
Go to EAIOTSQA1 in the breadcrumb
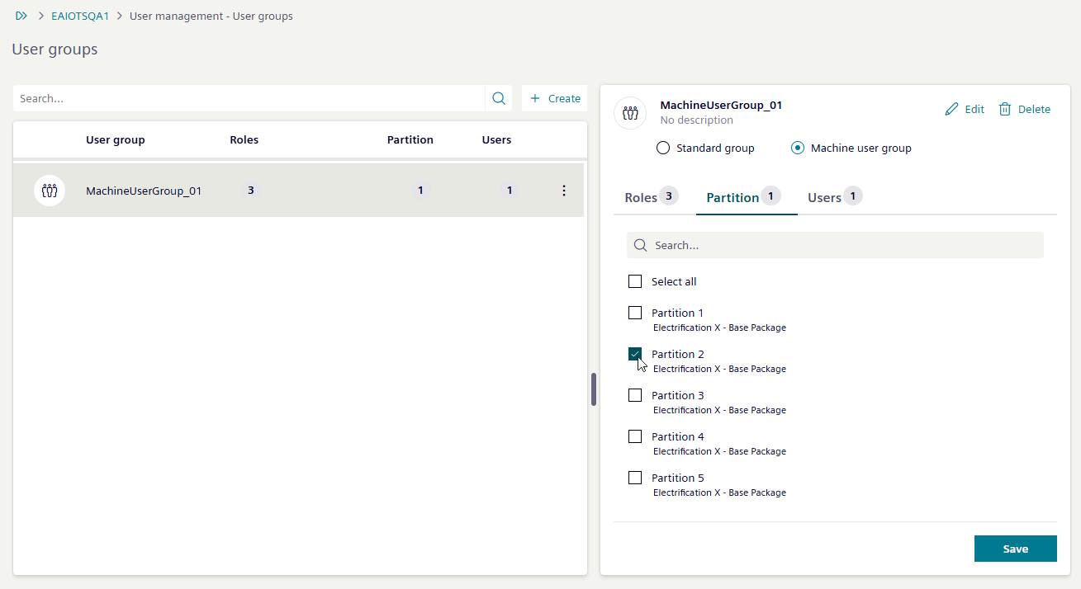point(80,16)
